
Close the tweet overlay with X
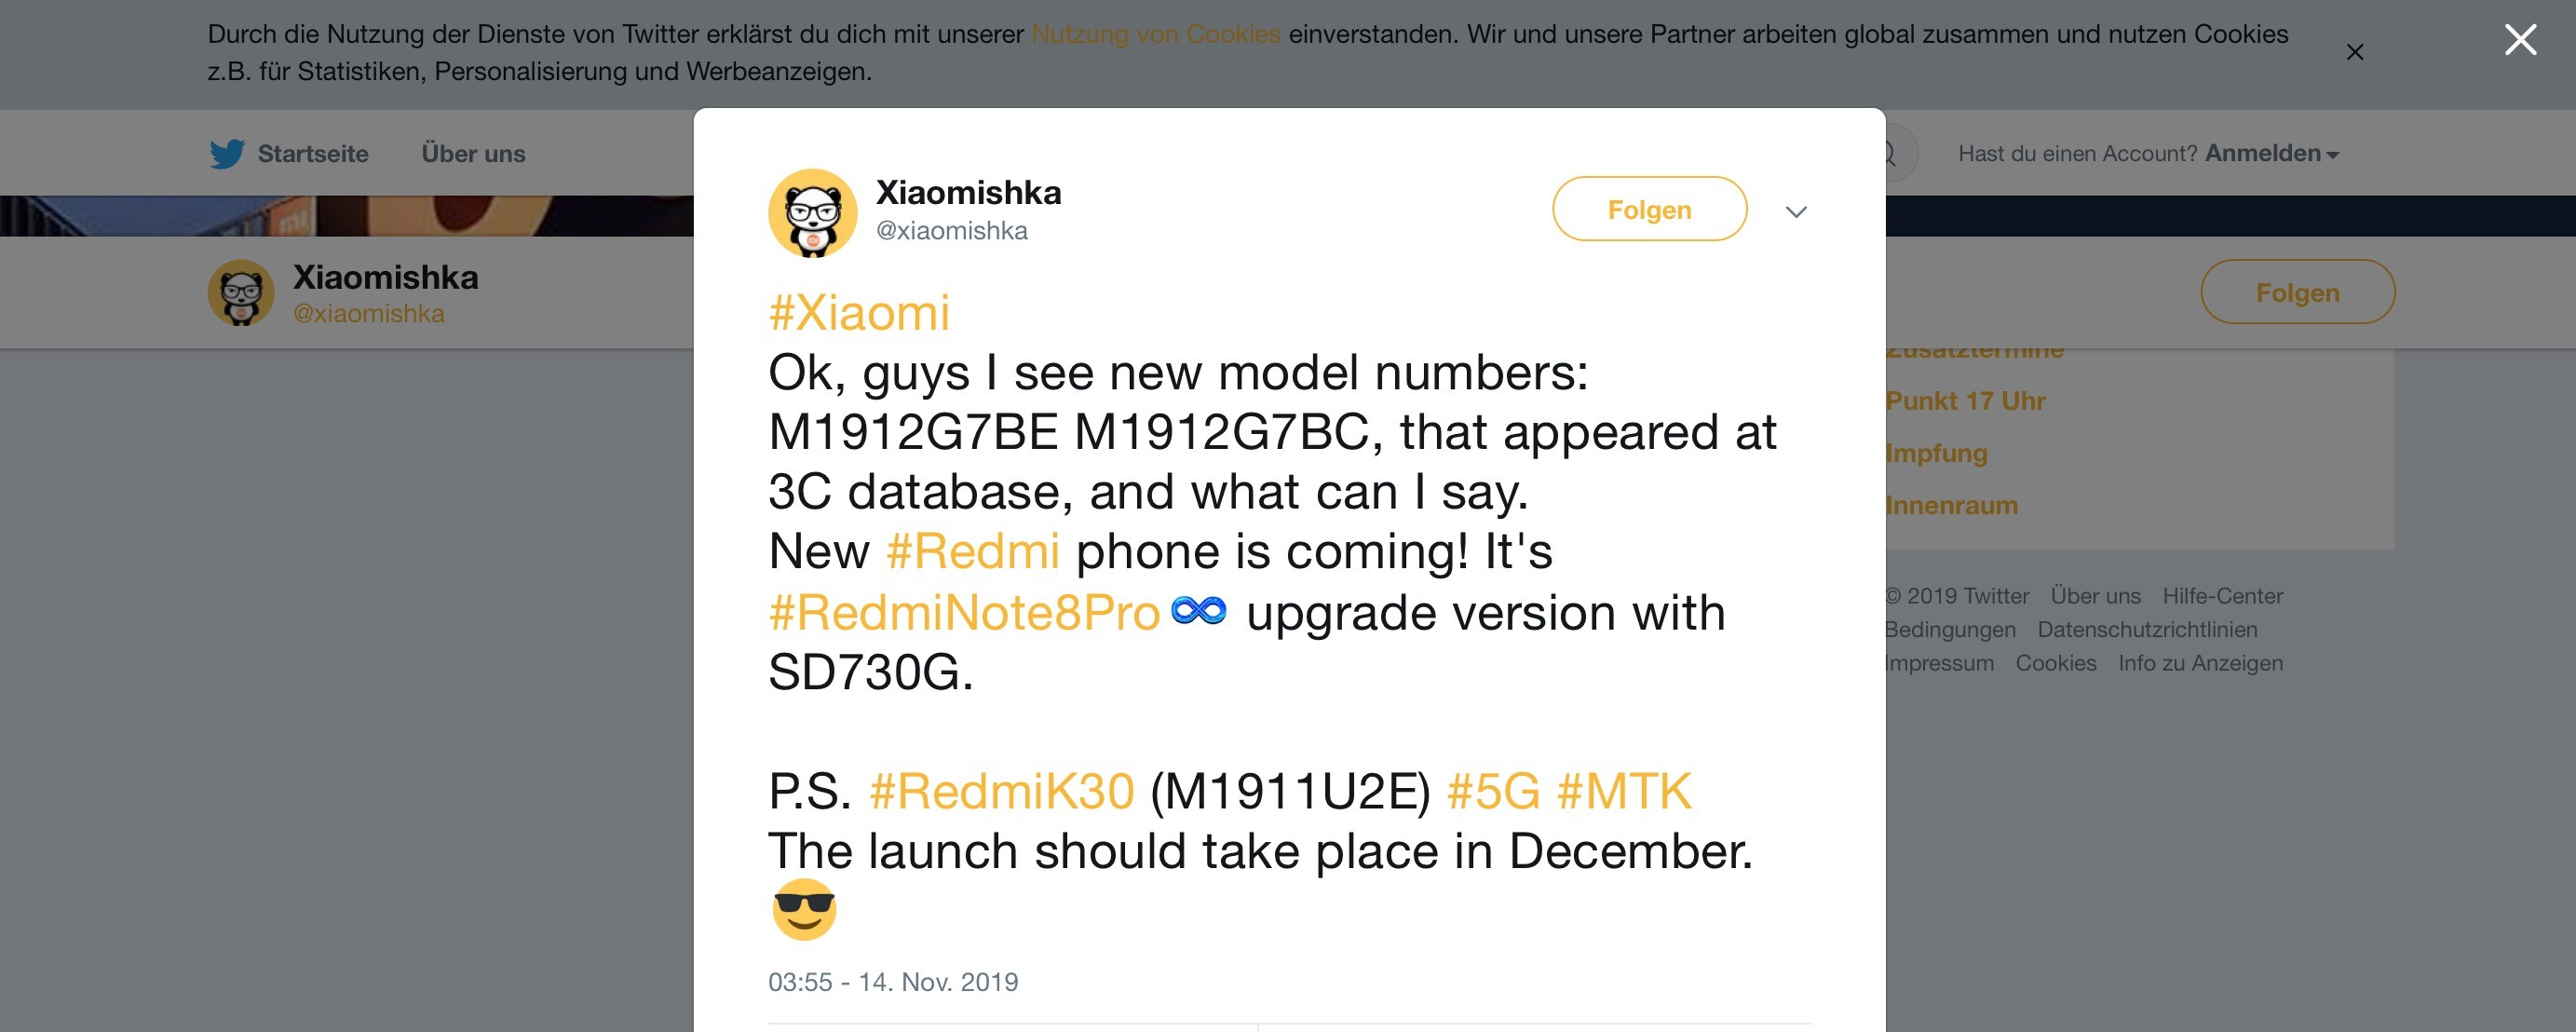click(2520, 40)
